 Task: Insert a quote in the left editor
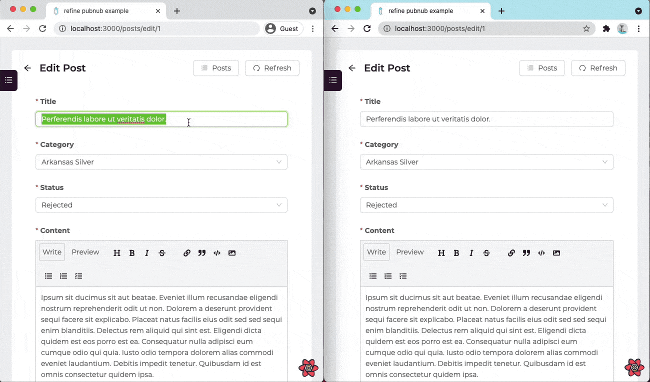pyautogui.click(x=202, y=253)
